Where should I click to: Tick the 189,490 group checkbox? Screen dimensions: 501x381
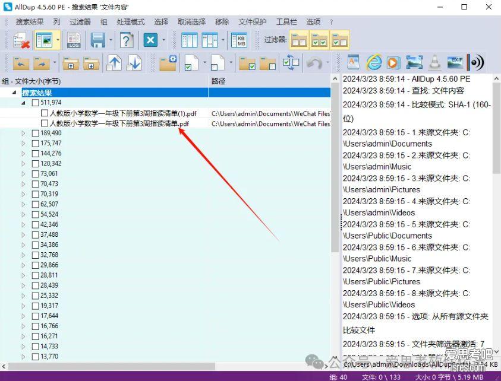tap(36, 134)
